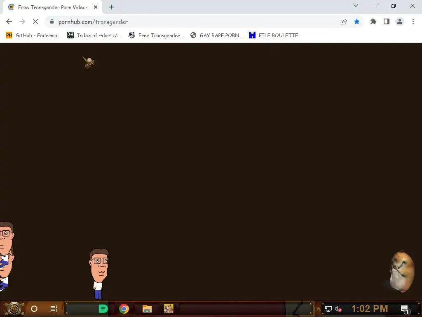Click the muted volume tray icon
The width and height of the screenshot is (422, 317).
coord(338,309)
